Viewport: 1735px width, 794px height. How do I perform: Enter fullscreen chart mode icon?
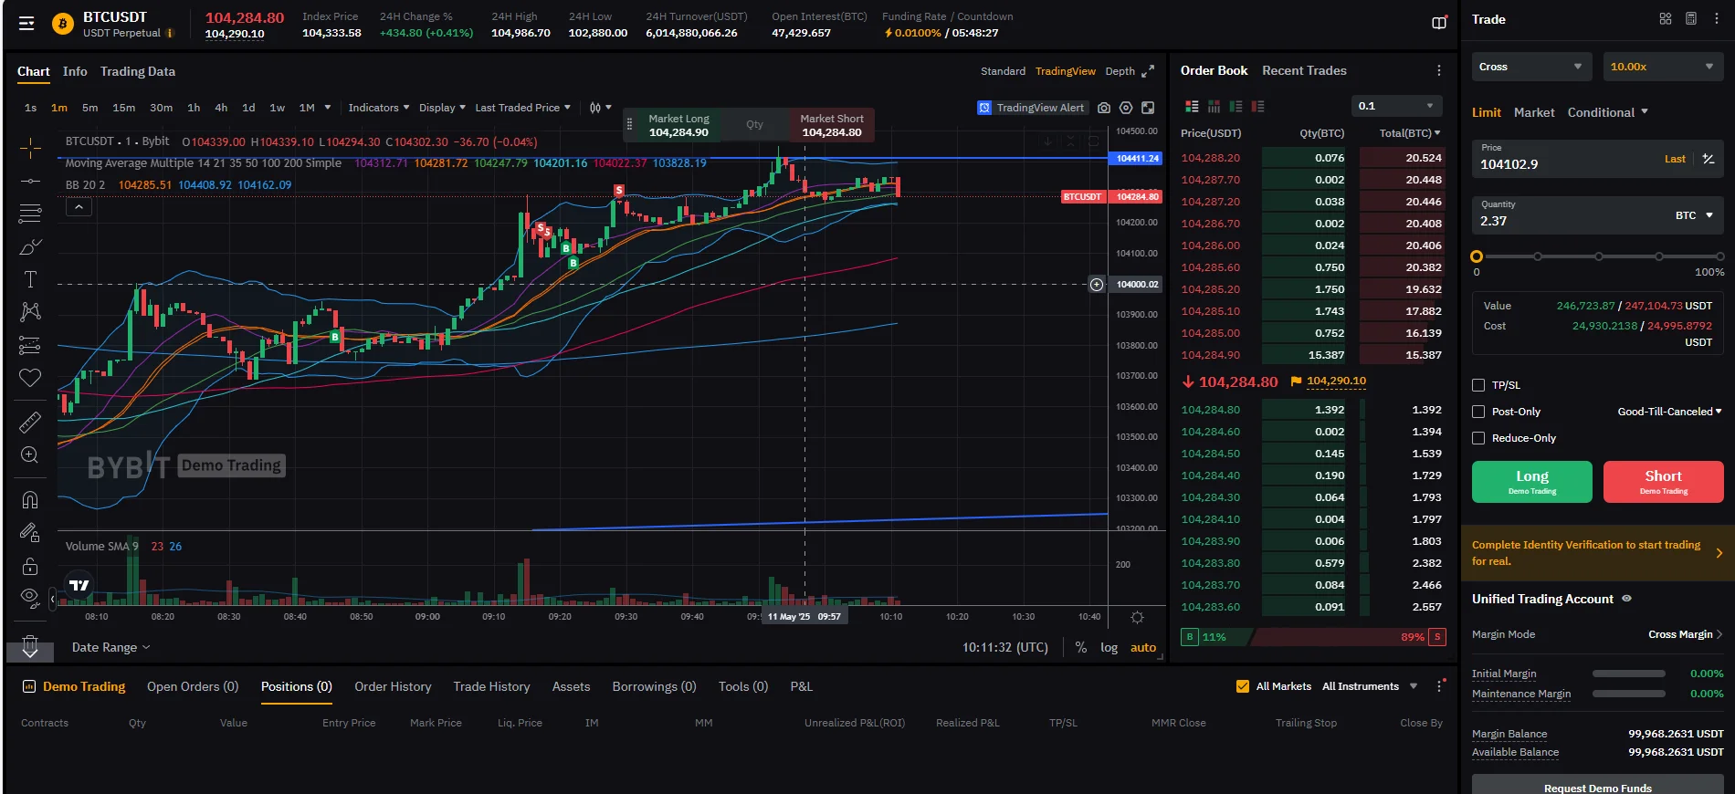[x=1148, y=108]
